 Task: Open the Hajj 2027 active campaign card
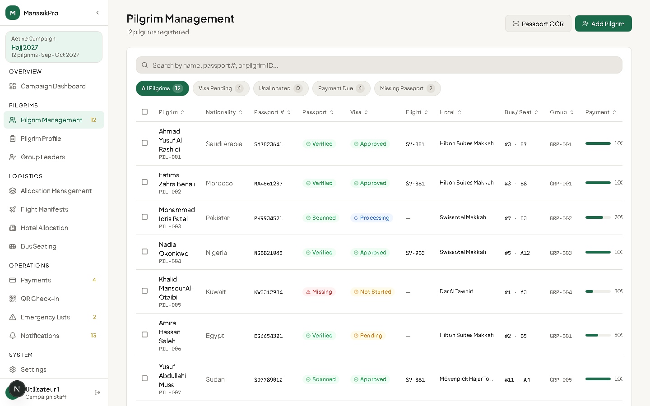(x=54, y=47)
